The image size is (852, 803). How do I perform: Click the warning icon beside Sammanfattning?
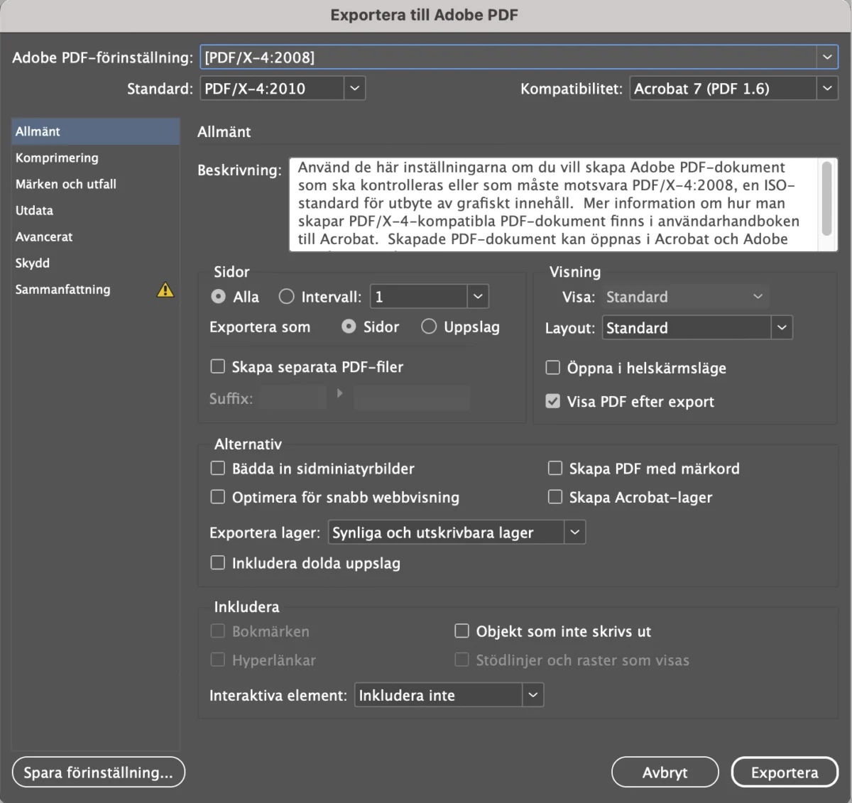tap(165, 290)
